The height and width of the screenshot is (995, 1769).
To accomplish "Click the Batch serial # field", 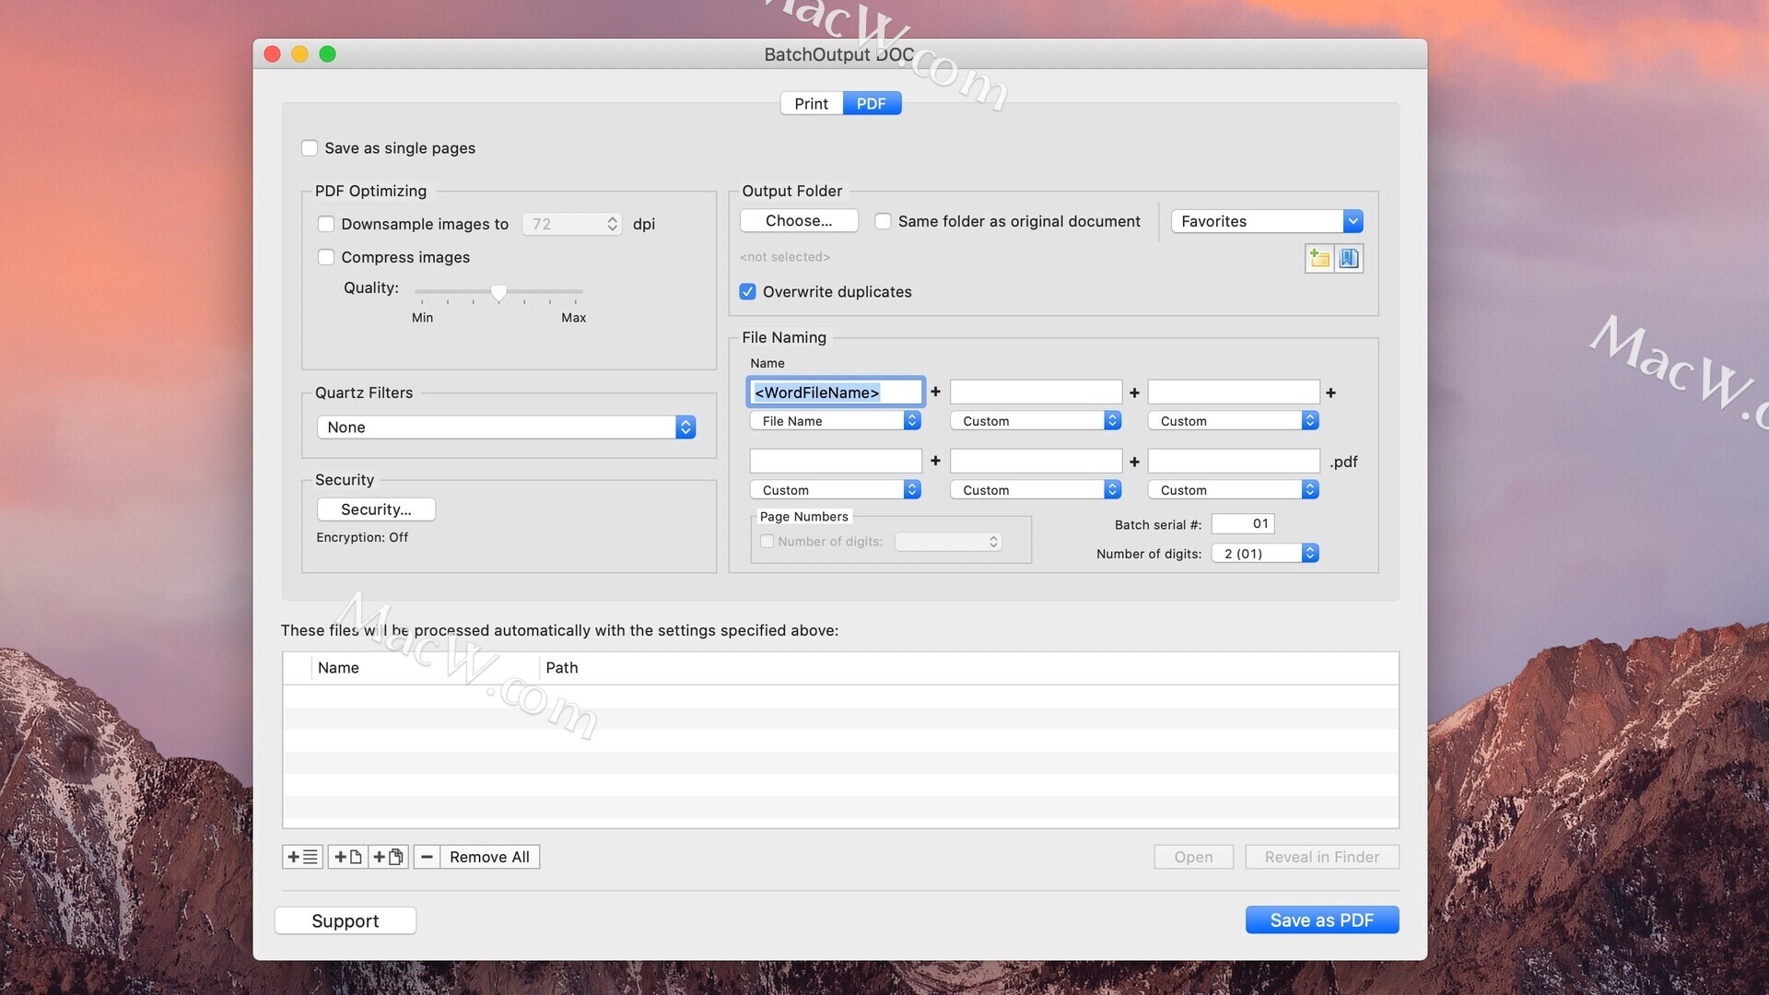I will pos(1243,524).
